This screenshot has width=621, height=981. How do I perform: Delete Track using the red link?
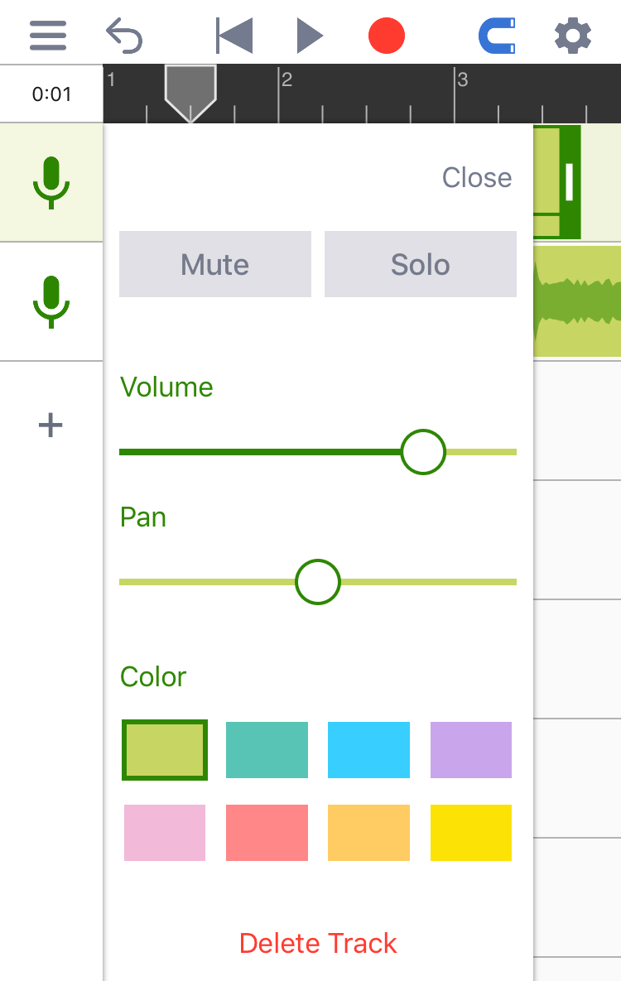tap(318, 943)
